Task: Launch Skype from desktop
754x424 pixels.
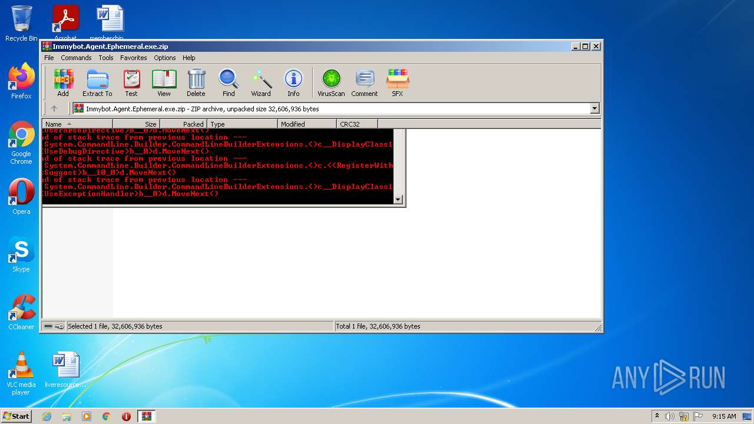Action: click(x=21, y=254)
